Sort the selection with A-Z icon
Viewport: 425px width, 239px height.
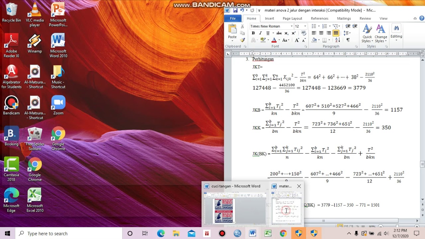337,40
